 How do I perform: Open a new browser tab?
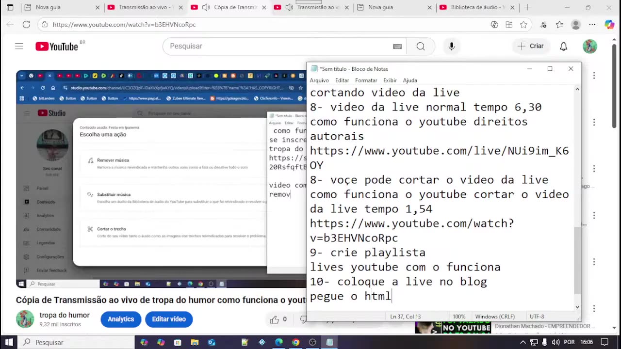(x=527, y=7)
